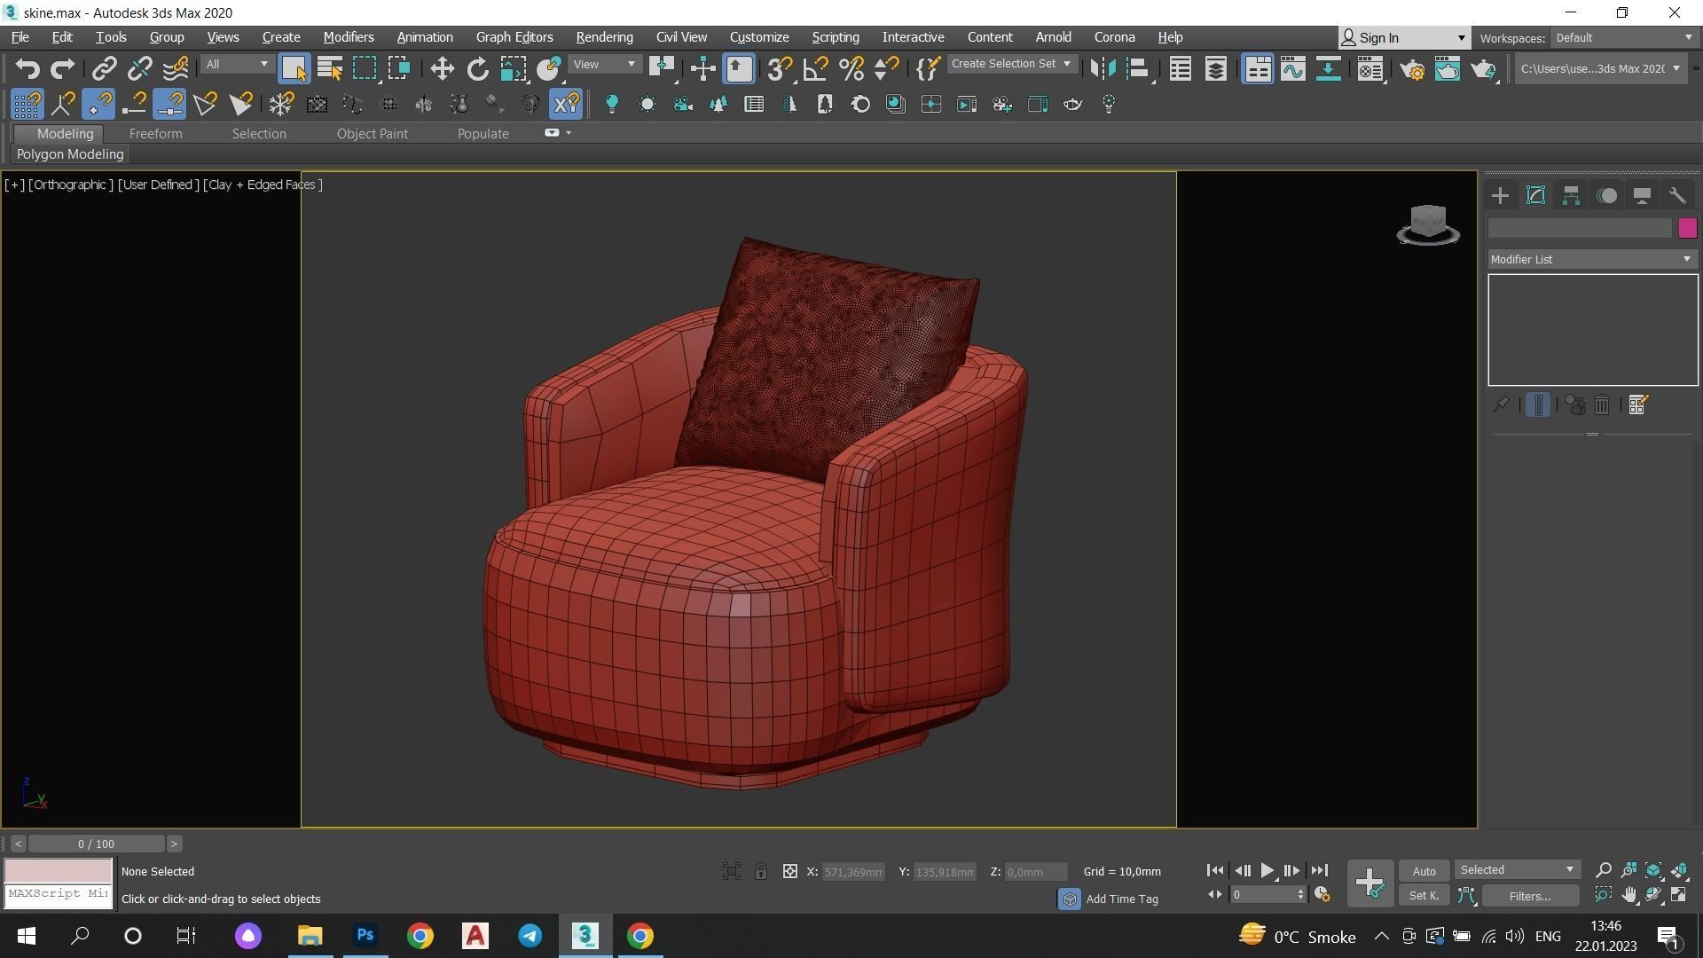
Task: Open the selection filter All dropdown
Action: point(236,64)
